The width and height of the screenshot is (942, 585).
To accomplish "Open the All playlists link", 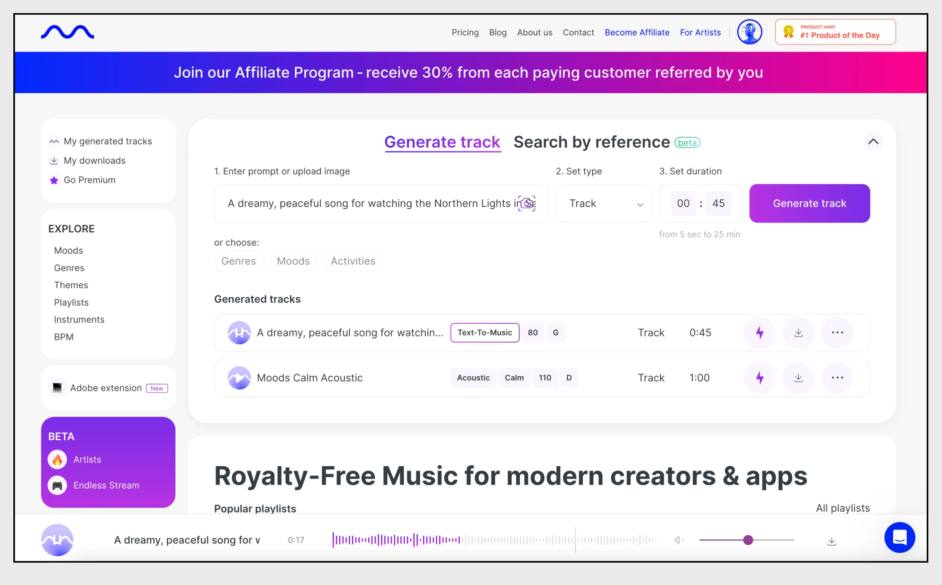I will [842, 508].
